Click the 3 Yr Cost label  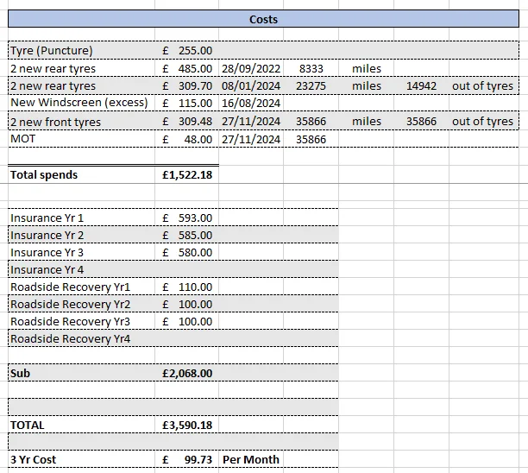tap(33, 459)
